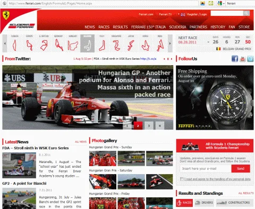
Task: Click the site identity icon in address bar
Action: click(4, 3)
